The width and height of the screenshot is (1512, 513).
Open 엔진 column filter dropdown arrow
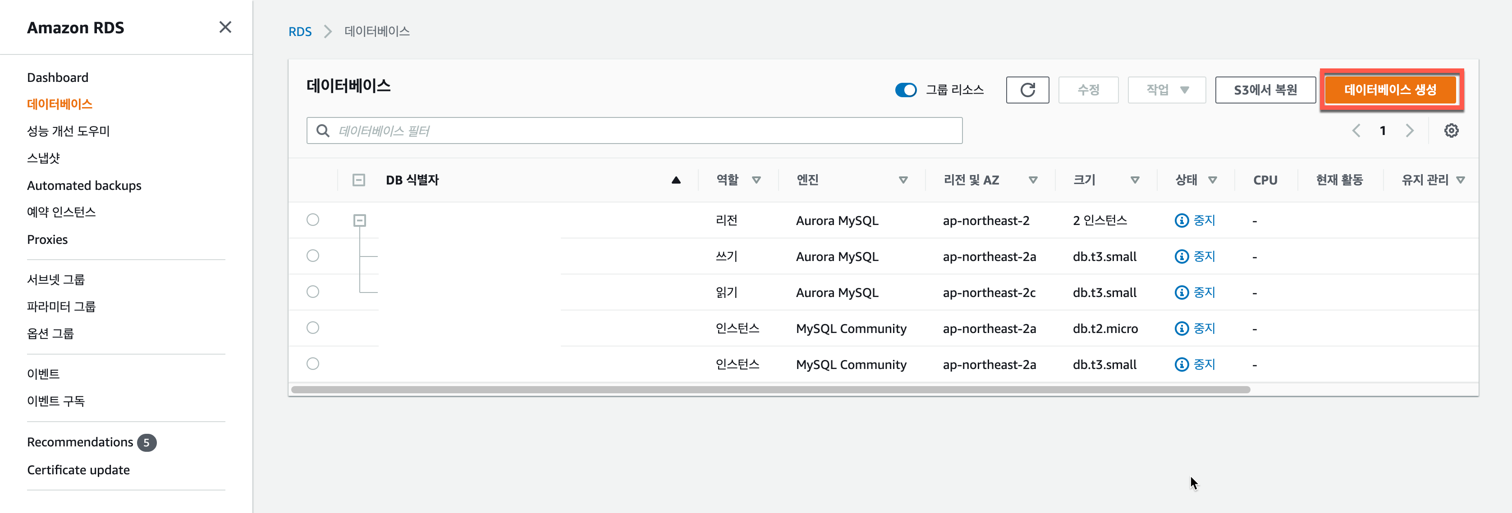click(903, 180)
